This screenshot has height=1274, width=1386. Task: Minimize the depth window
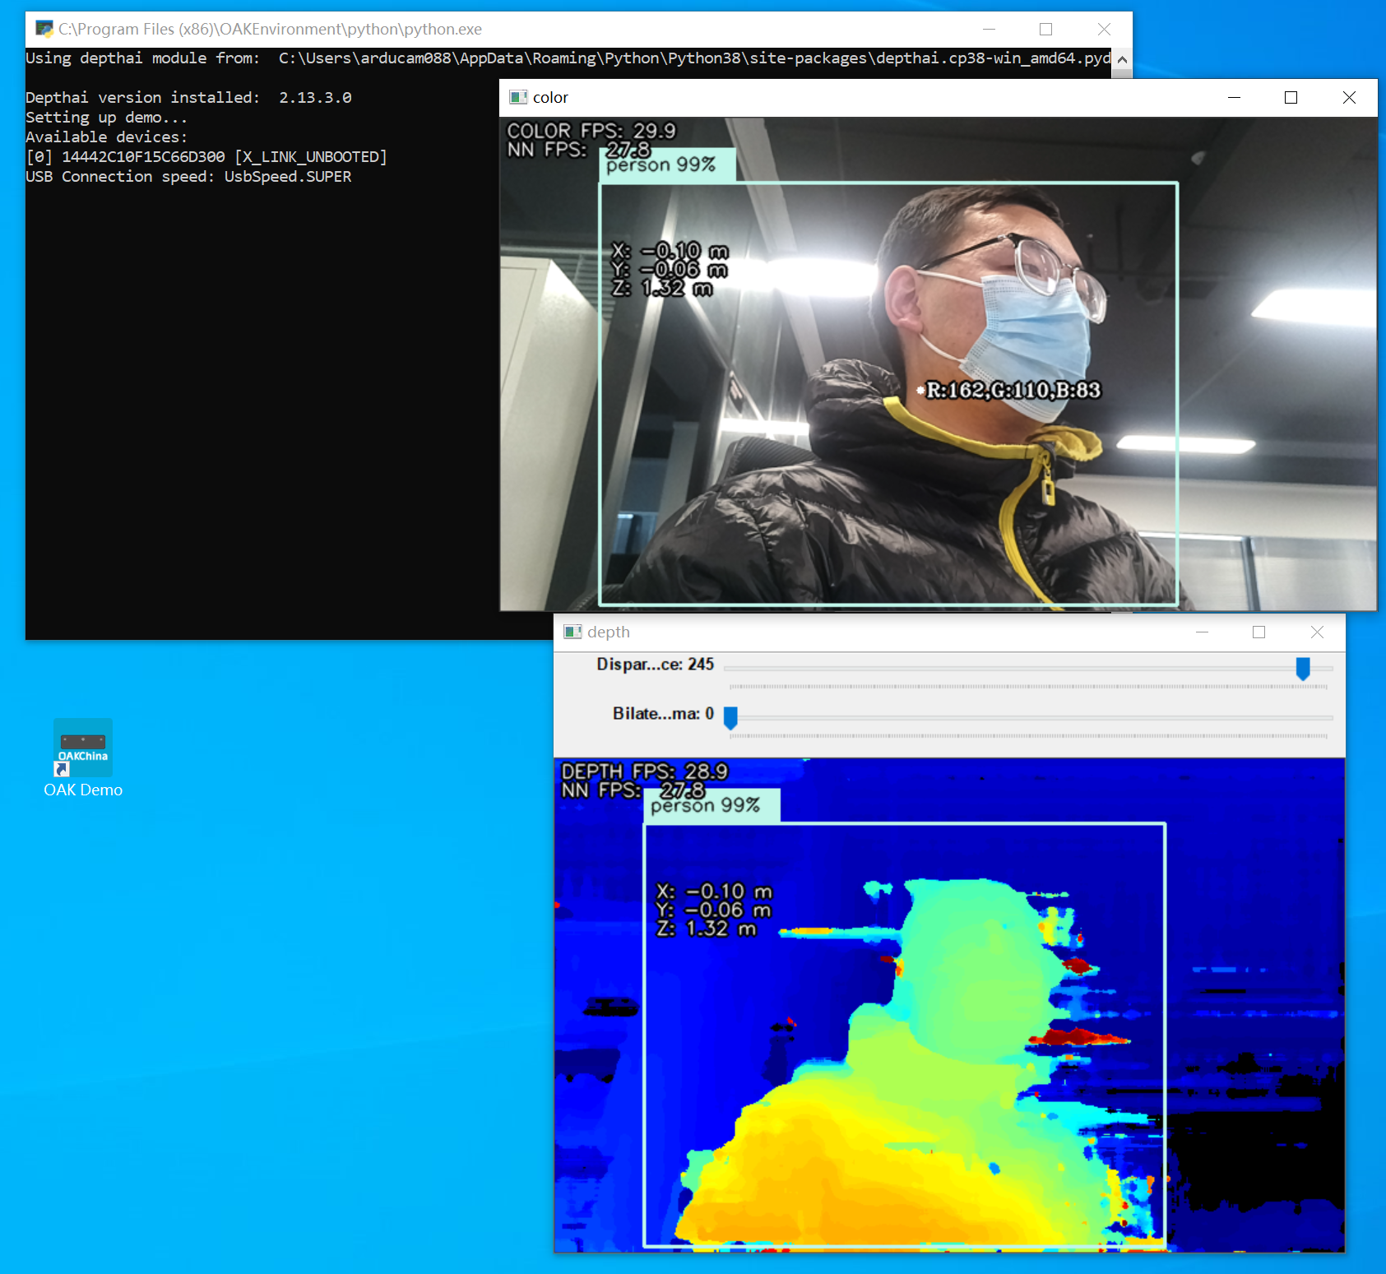pyautogui.click(x=1202, y=632)
